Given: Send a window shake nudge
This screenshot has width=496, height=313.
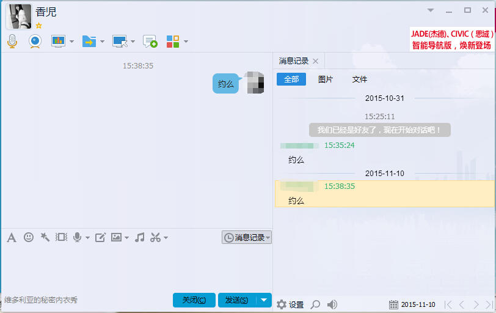Looking at the screenshot, I should coord(61,237).
